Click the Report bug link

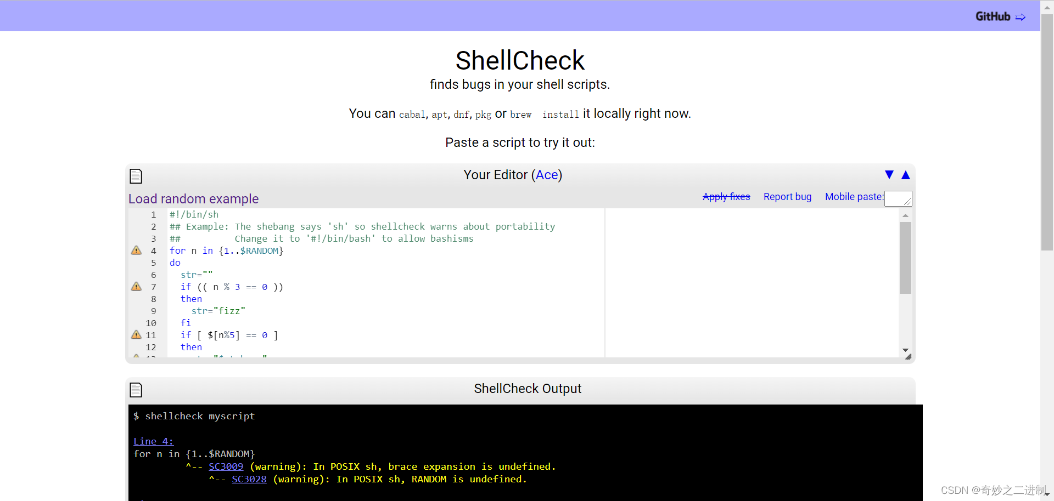point(787,197)
